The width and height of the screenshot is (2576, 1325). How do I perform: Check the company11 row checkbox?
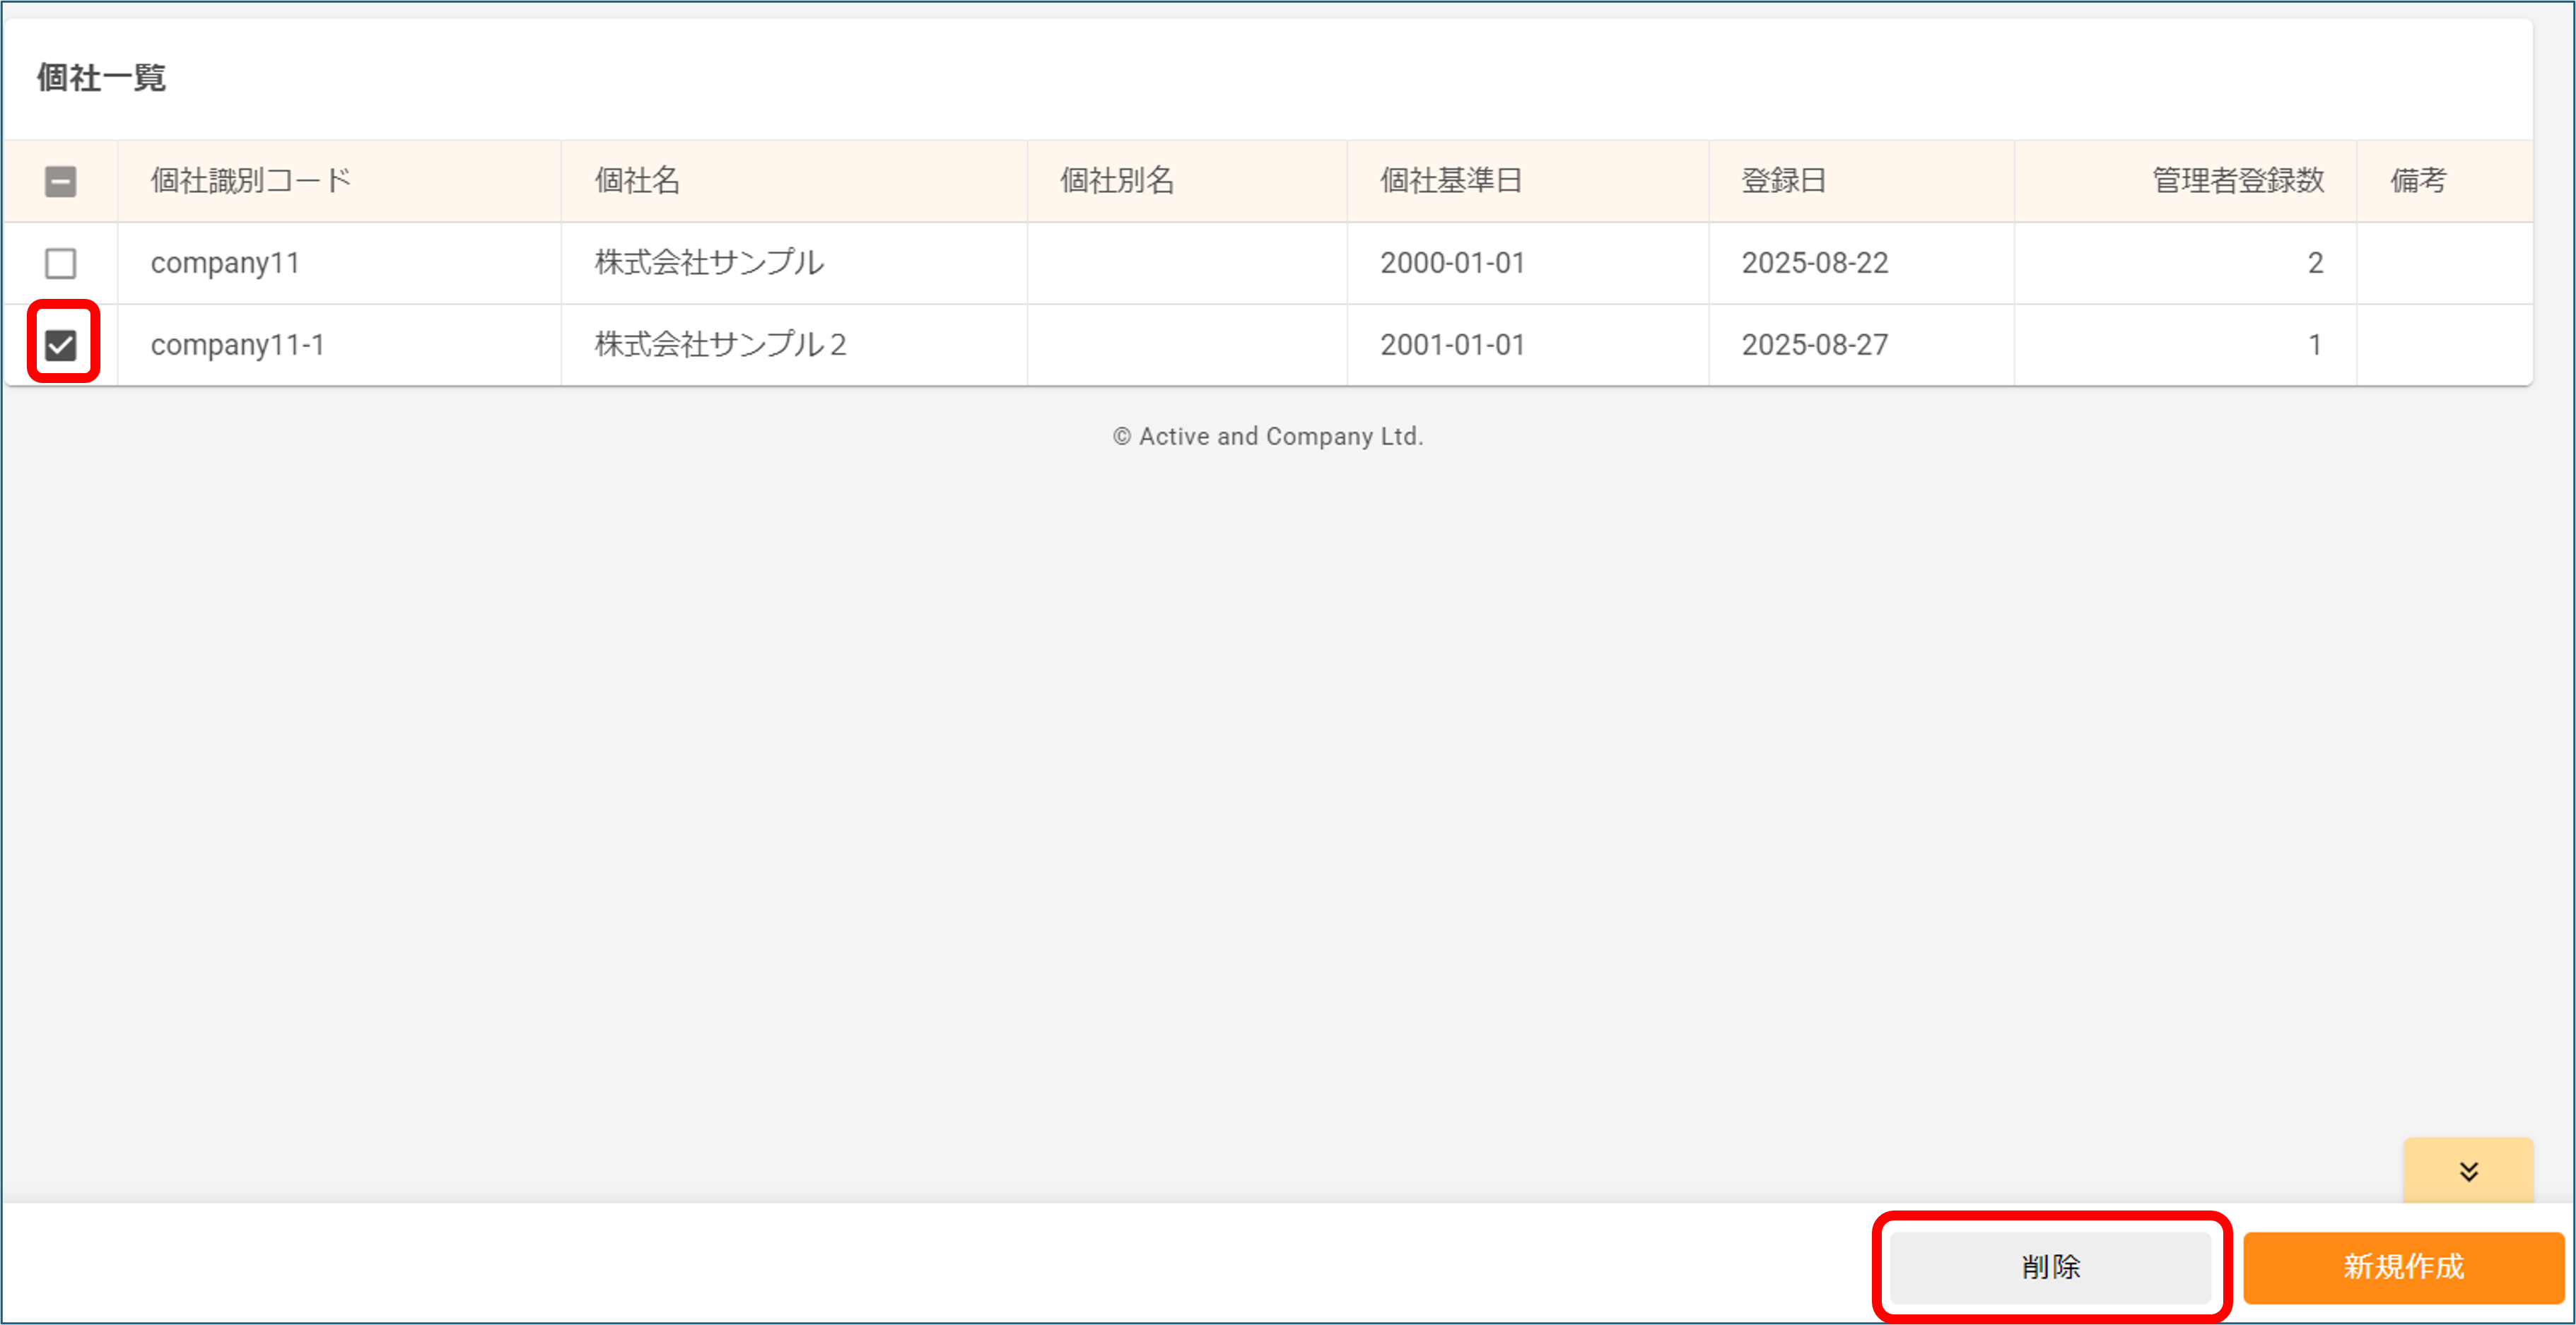pos(61,263)
